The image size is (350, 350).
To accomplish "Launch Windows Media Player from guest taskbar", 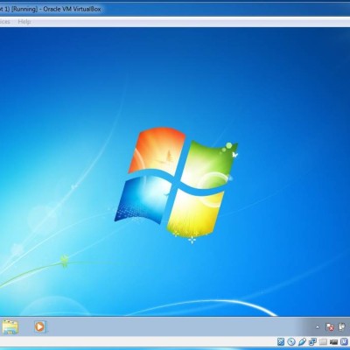I will tap(39, 326).
